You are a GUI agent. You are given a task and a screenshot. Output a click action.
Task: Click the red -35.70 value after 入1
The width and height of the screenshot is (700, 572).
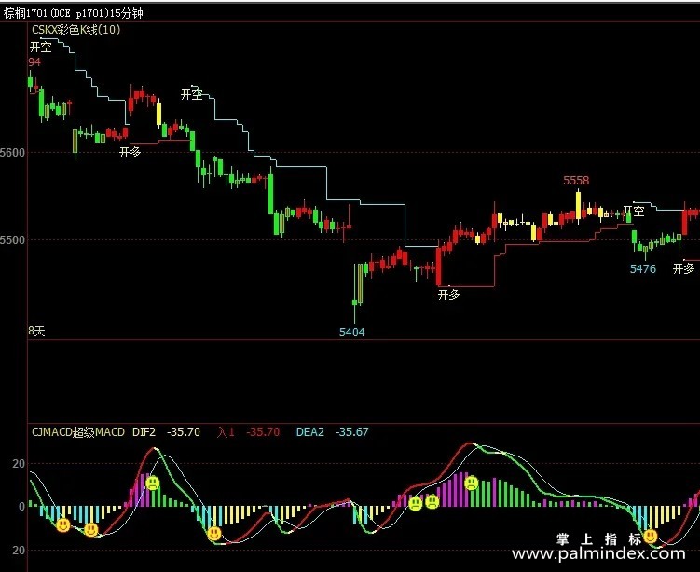click(x=263, y=432)
